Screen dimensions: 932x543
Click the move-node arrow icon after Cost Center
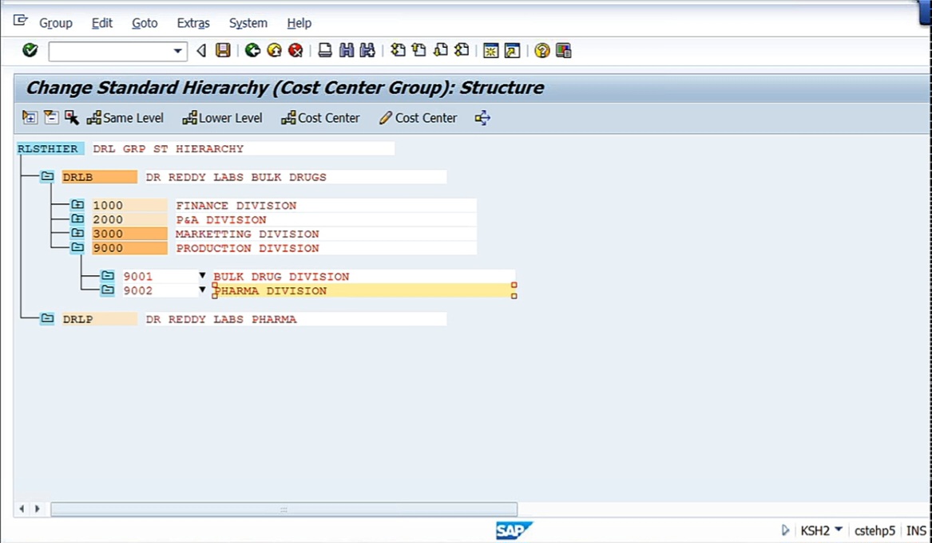482,117
